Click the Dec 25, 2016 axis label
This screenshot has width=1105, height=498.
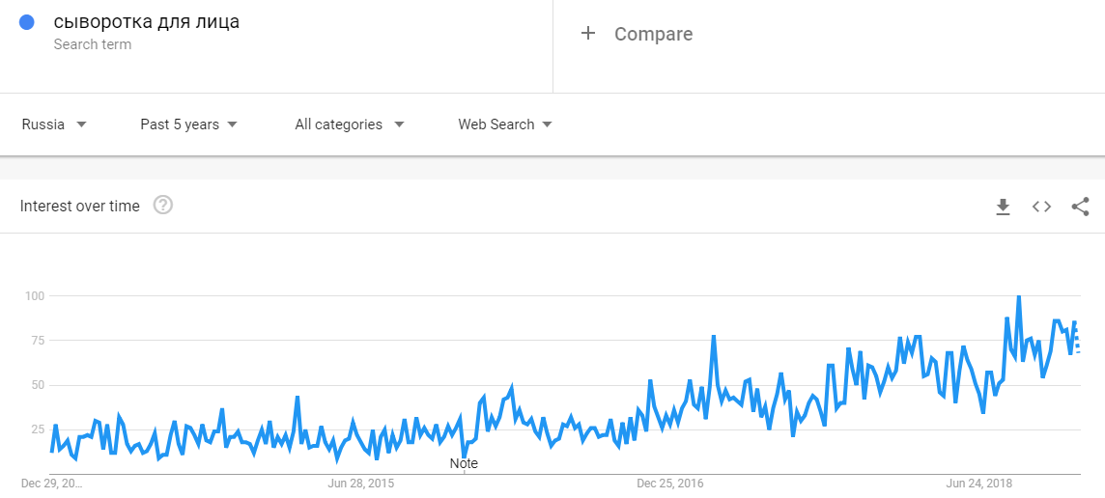click(670, 483)
